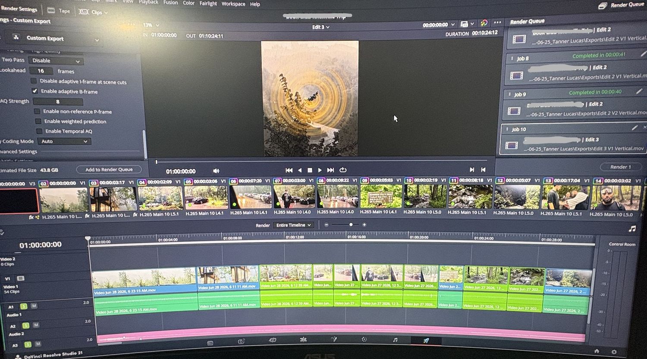The width and height of the screenshot is (647, 359).
Task: Open the Fairlight page music-note icon
Action: pyautogui.click(x=395, y=340)
